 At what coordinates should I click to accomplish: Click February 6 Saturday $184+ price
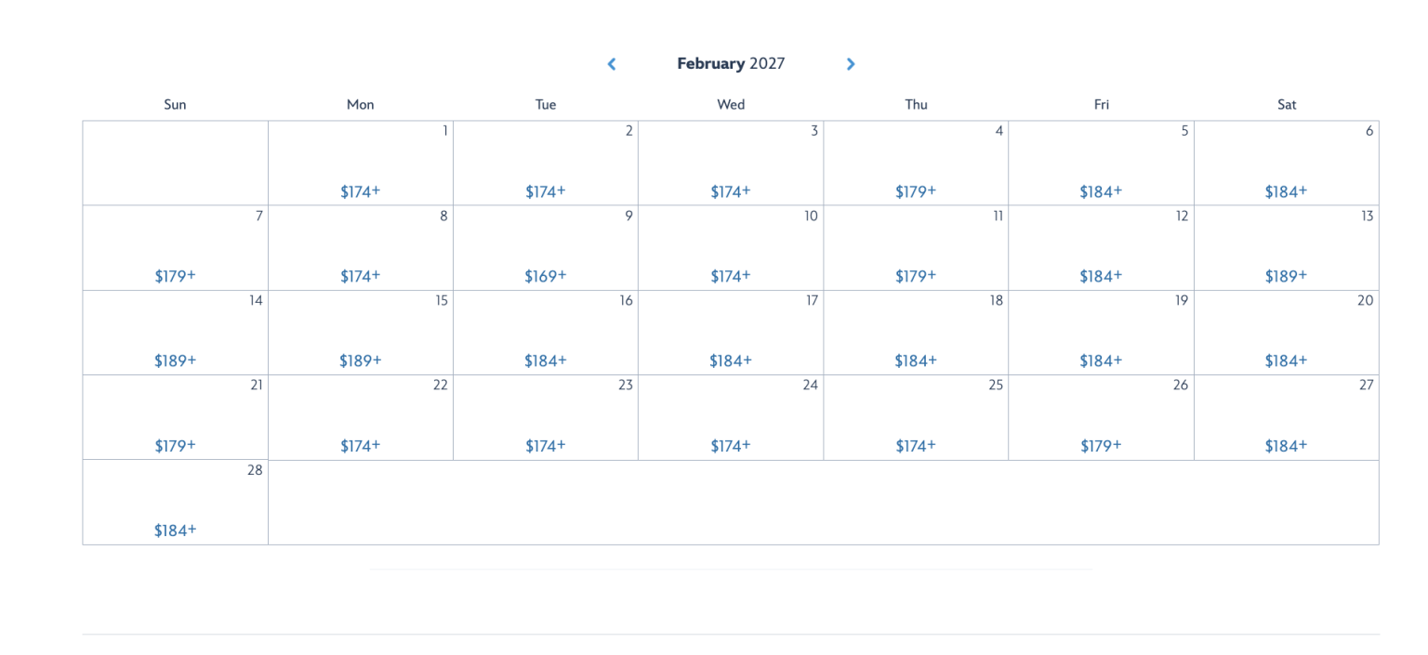click(x=1286, y=192)
